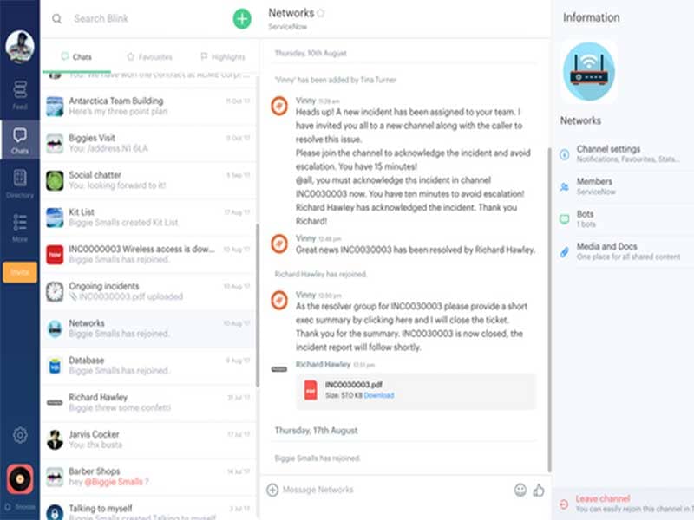
Task: Click the conversation scrollbar
Action: [x=550, y=309]
